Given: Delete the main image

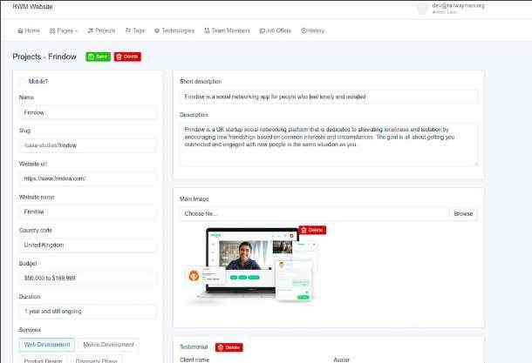Looking at the screenshot, I should (x=311, y=230).
